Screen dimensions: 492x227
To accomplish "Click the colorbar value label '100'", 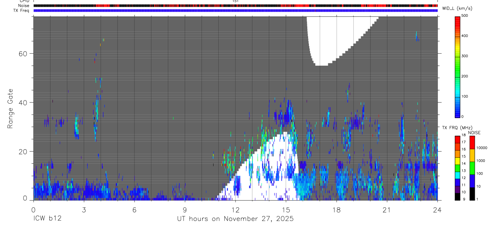I will point(465,96).
